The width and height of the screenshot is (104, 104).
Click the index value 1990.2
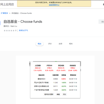point(73,68)
